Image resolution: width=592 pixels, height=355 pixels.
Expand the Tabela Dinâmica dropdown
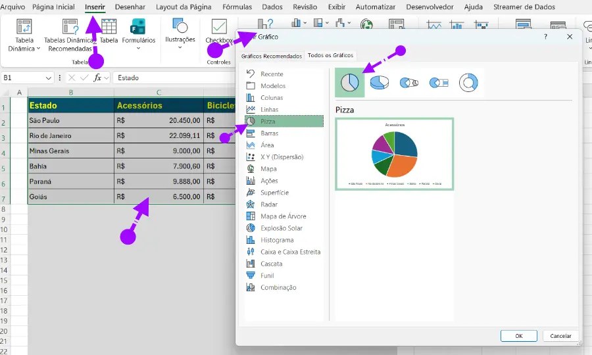click(x=24, y=48)
